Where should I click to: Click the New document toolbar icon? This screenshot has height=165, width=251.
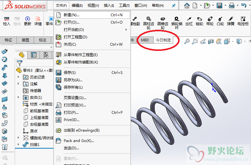pos(195,6)
